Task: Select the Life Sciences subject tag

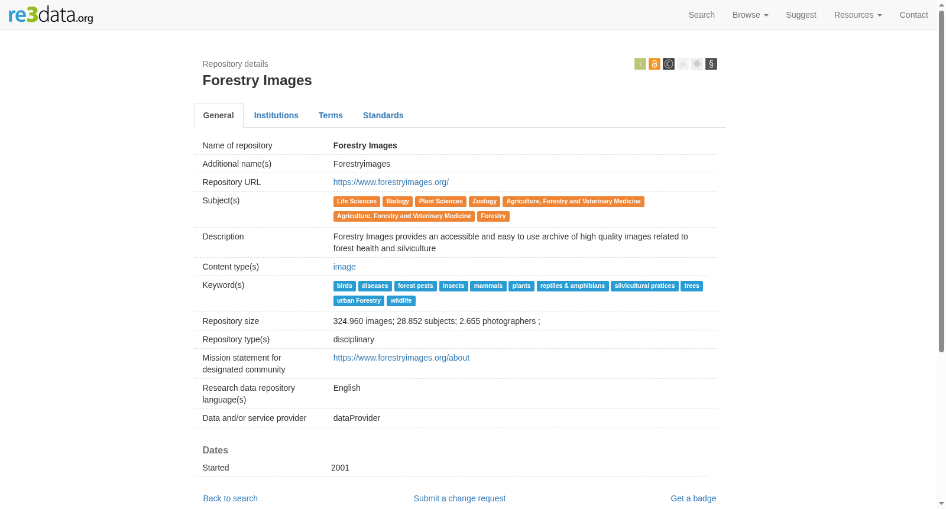Action: click(x=357, y=202)
